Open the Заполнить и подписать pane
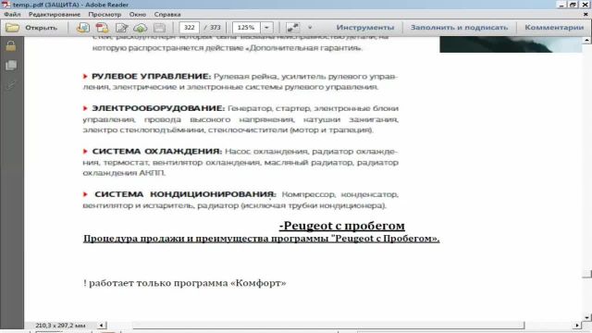Image resolution: width=592 pixels, height=333 pixels. coord(459,28)
